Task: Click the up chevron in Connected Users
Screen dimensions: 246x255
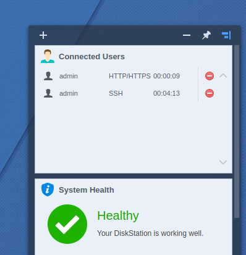Action: click(223, 76)
